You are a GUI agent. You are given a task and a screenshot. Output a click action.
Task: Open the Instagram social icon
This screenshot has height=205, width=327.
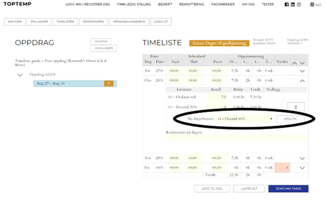(x=299, y=4)
